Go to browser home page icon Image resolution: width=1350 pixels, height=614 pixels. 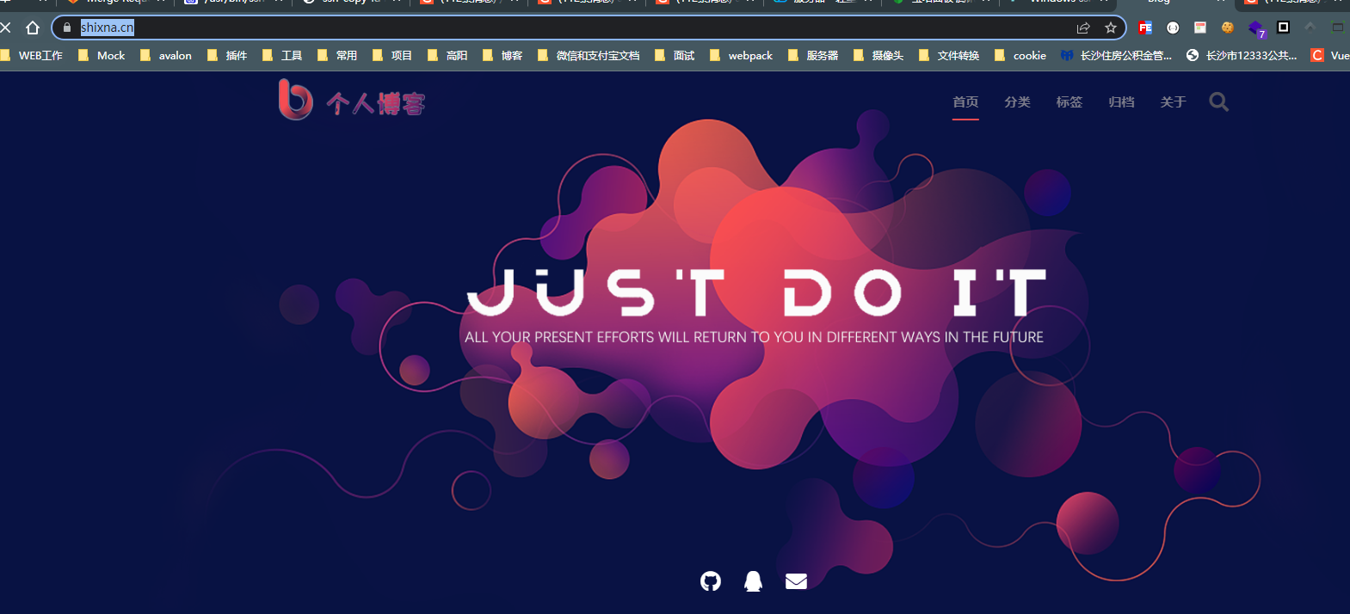33,28
